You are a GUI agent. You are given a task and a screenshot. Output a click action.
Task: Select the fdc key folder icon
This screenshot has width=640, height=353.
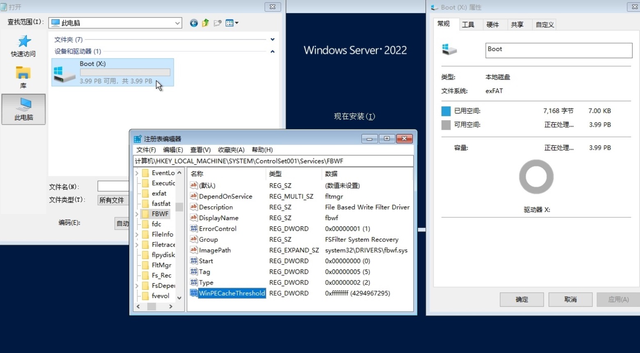click(x=145, y=224)
